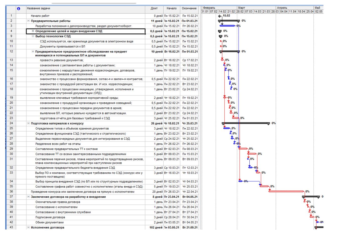Collapse the 'Предварительные работы' summary task
This screenshot has height=231, width=337.
coord(28,21)
